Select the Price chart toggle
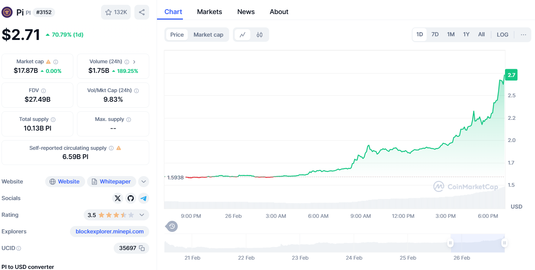Viewport: 535px width, 270px height. [x=177, y=35]
